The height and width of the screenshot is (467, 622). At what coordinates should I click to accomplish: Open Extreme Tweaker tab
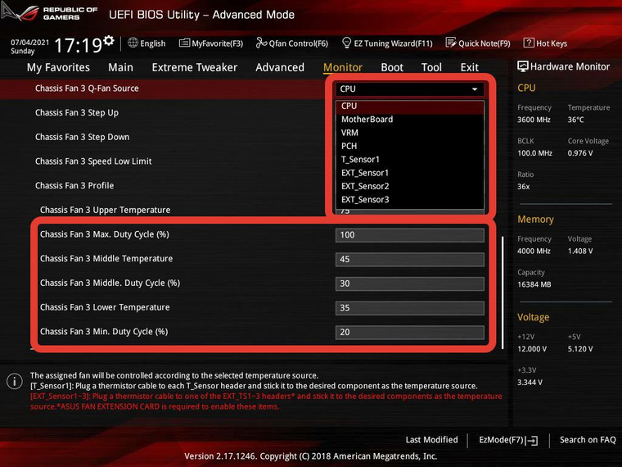click(x=195, y=67)
